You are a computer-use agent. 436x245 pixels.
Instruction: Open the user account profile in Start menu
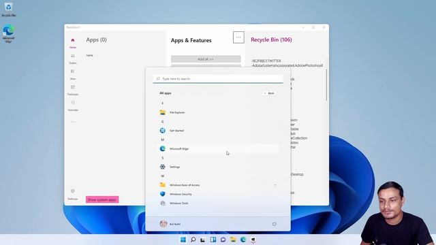(170, 224)
